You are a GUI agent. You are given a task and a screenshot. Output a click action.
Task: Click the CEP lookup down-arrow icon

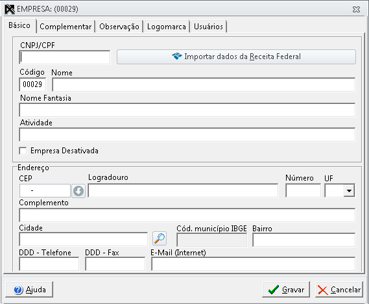[78, 190]
